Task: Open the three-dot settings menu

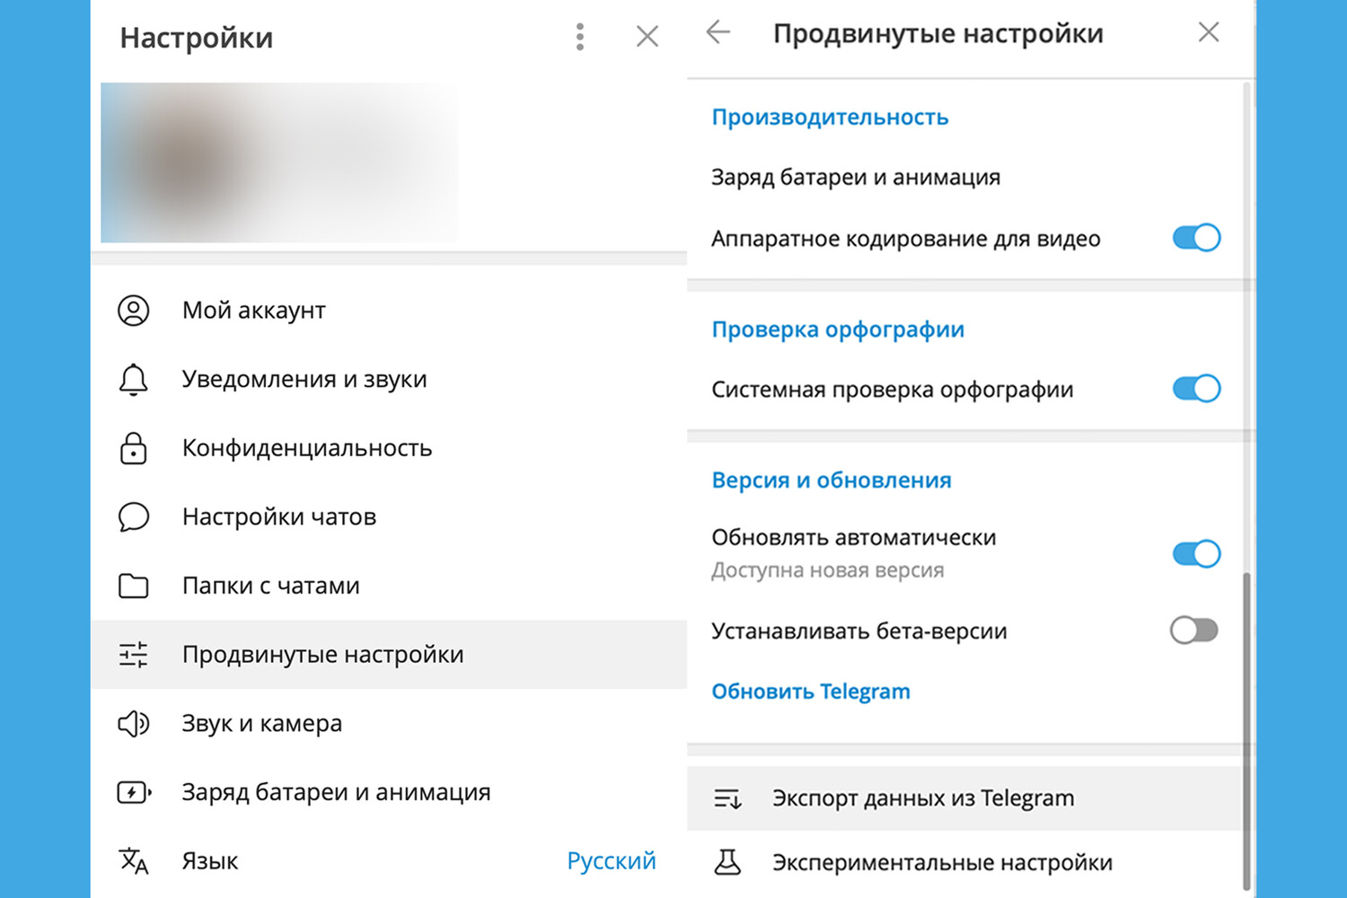Action: 580,37
